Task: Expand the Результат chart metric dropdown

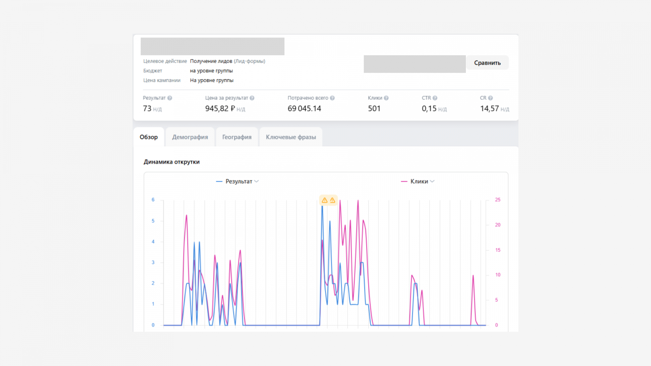Action: 256,181
